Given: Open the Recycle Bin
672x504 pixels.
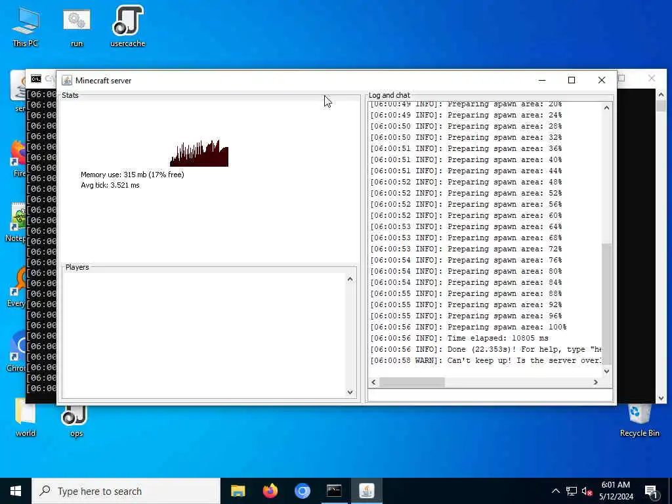Looking at the screenshot, I should click(639, 420).
